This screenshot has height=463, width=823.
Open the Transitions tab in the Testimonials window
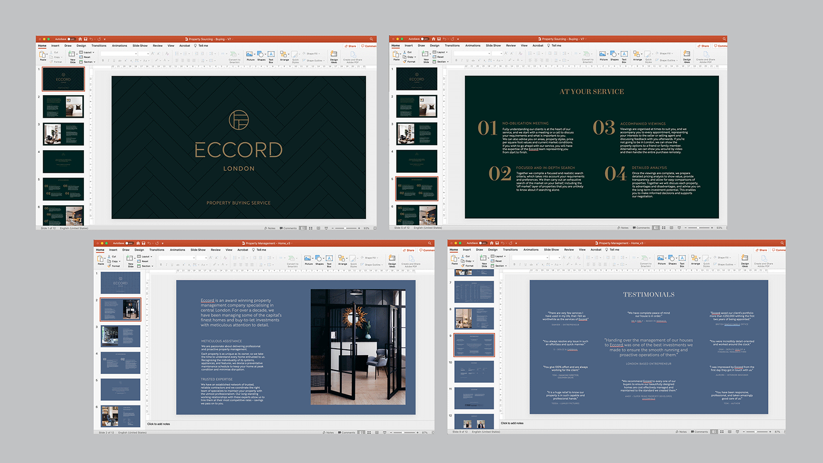[x=510, y=250]
